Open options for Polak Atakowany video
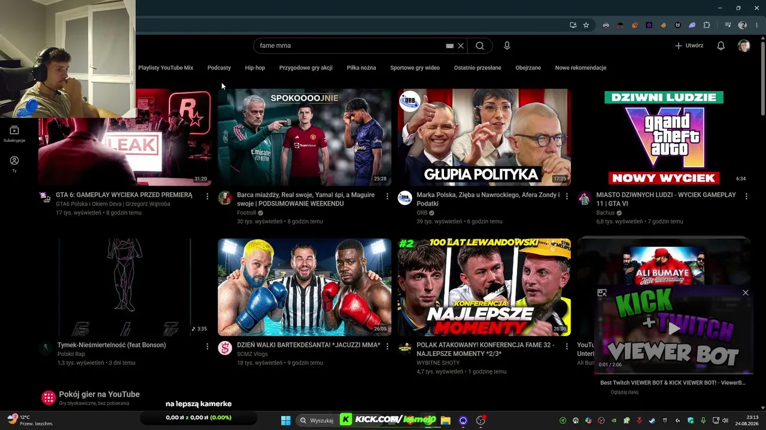Image resolution: width=766 pixels, height=430 pixels. (x=567, y=346)
